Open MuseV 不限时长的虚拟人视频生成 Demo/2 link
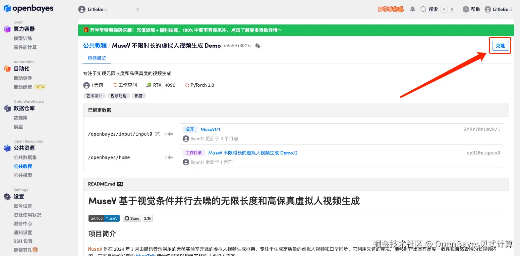 click(x=253, y=153)
